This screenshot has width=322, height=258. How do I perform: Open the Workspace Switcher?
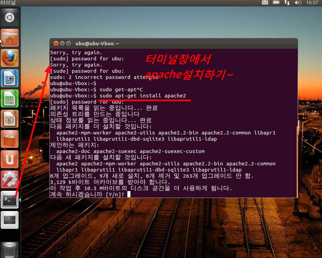(x=9, y=220)
